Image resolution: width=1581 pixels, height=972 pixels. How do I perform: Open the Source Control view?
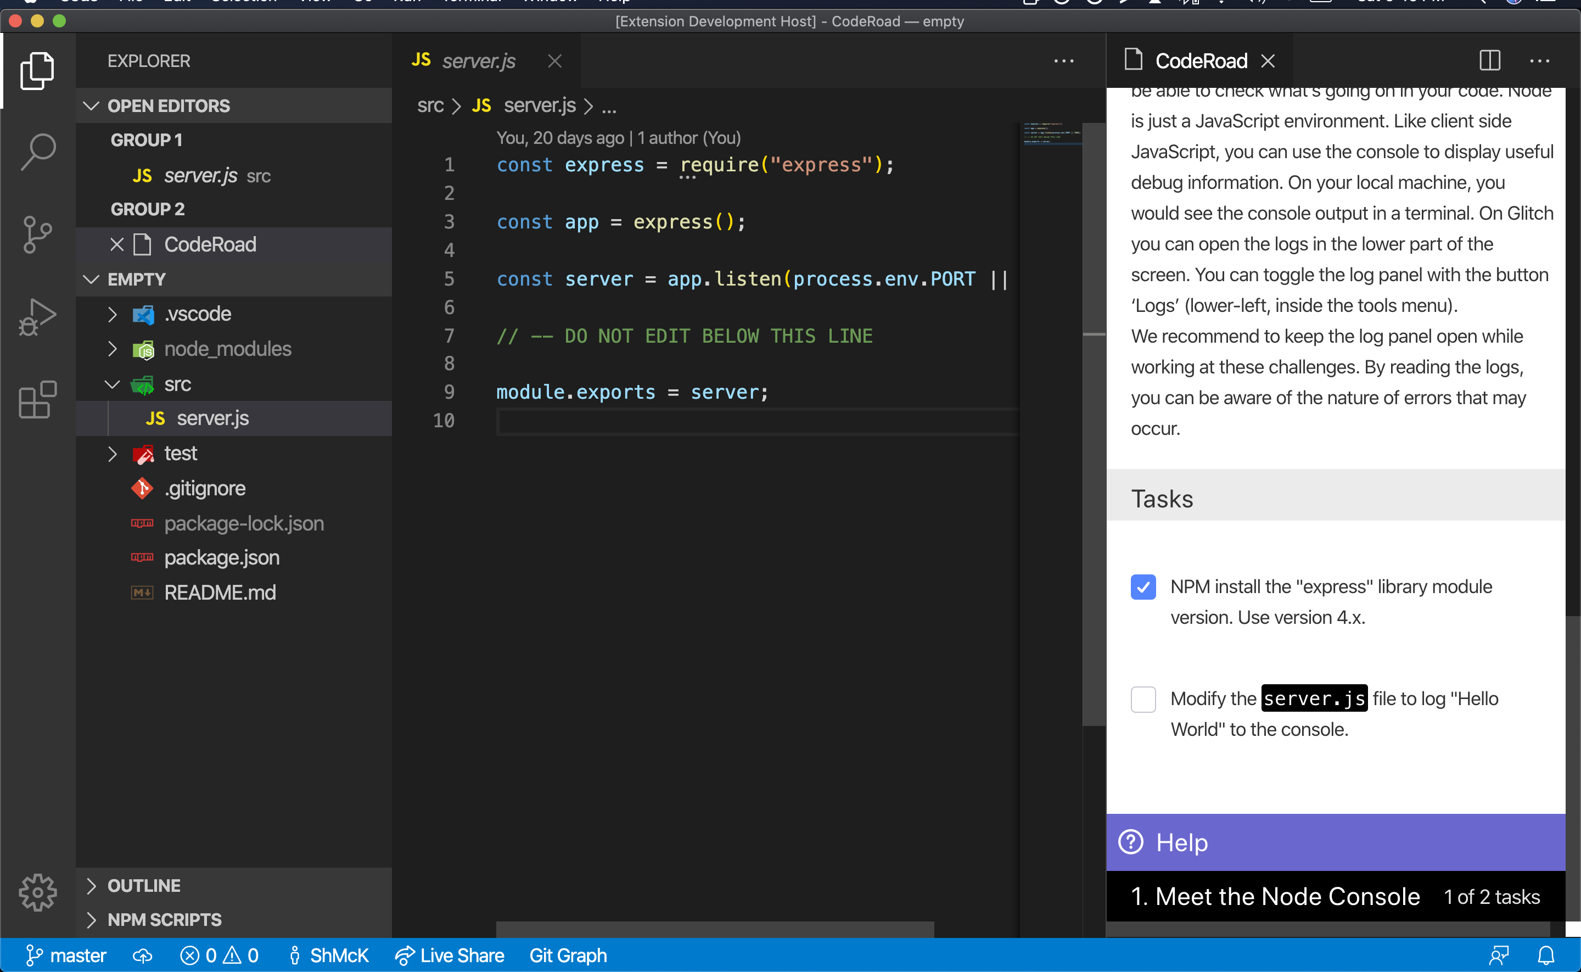[38, 234]
